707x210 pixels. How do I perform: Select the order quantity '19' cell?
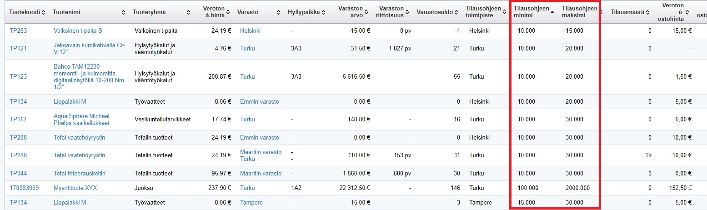click(x=648, y=155)
